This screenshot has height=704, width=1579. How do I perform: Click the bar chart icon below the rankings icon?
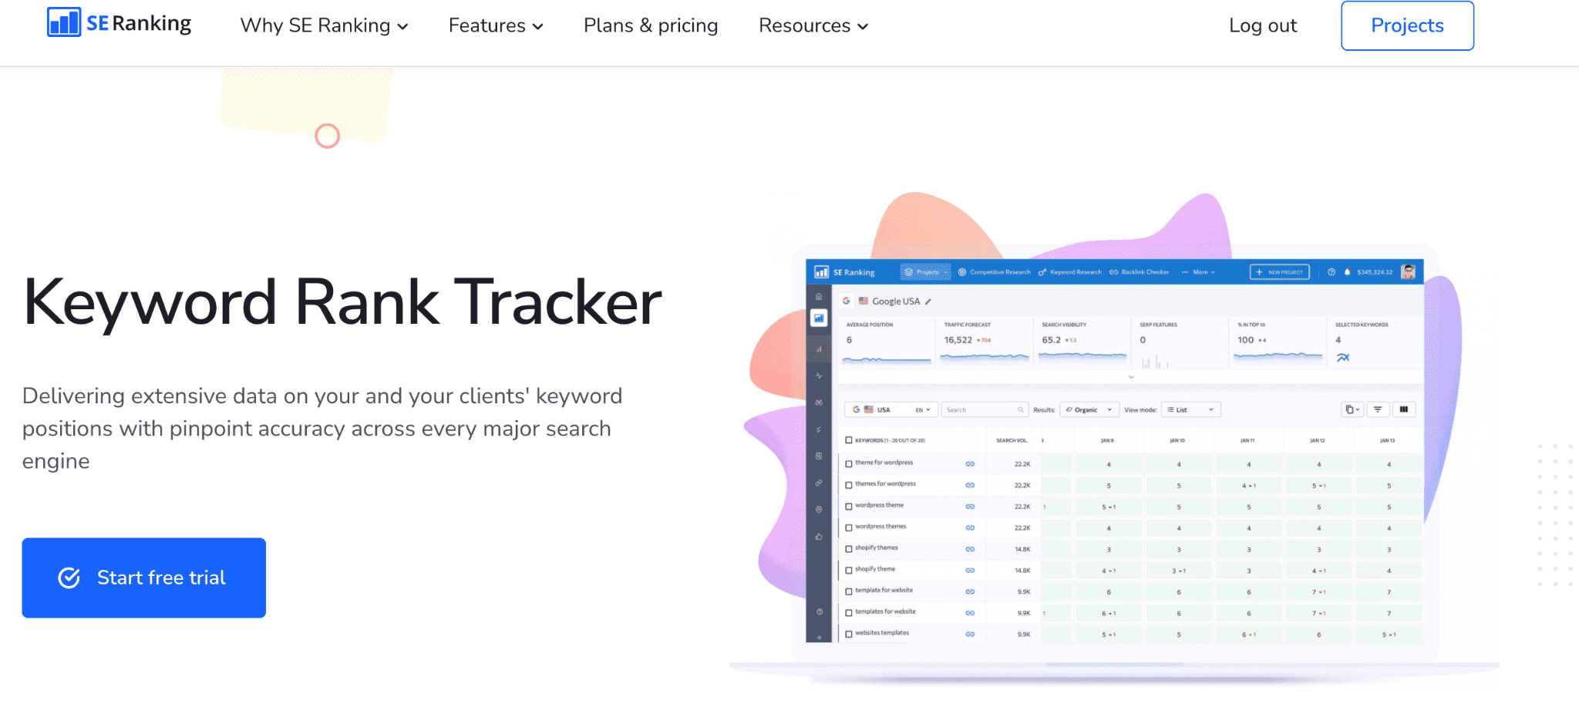click(819, 349)
